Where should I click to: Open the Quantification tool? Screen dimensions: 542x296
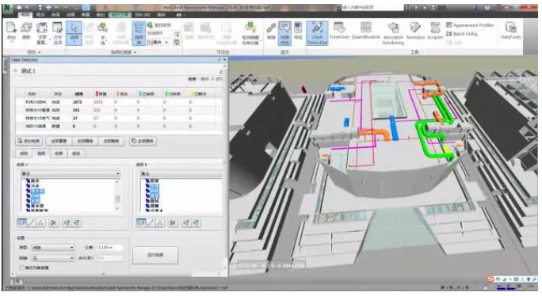tap(366, 30)
